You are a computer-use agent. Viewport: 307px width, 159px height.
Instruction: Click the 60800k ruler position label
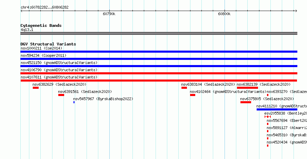click(x=224, y=14)
